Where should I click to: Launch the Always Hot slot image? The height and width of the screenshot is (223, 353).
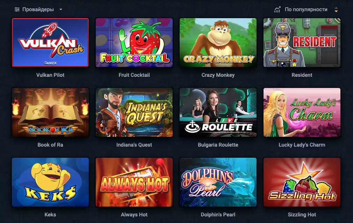[134, 182]
